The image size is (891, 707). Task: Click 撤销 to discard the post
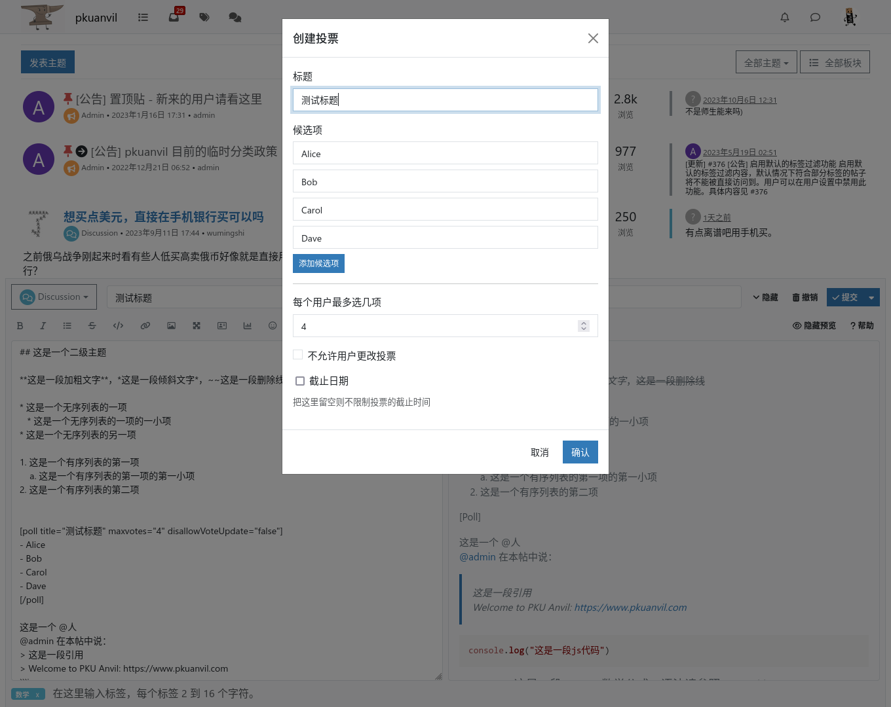[805, 297]
